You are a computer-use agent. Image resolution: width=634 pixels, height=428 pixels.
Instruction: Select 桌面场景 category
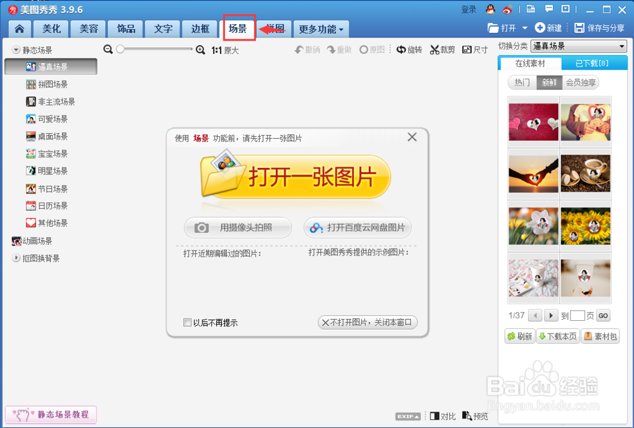click(47, 136)
